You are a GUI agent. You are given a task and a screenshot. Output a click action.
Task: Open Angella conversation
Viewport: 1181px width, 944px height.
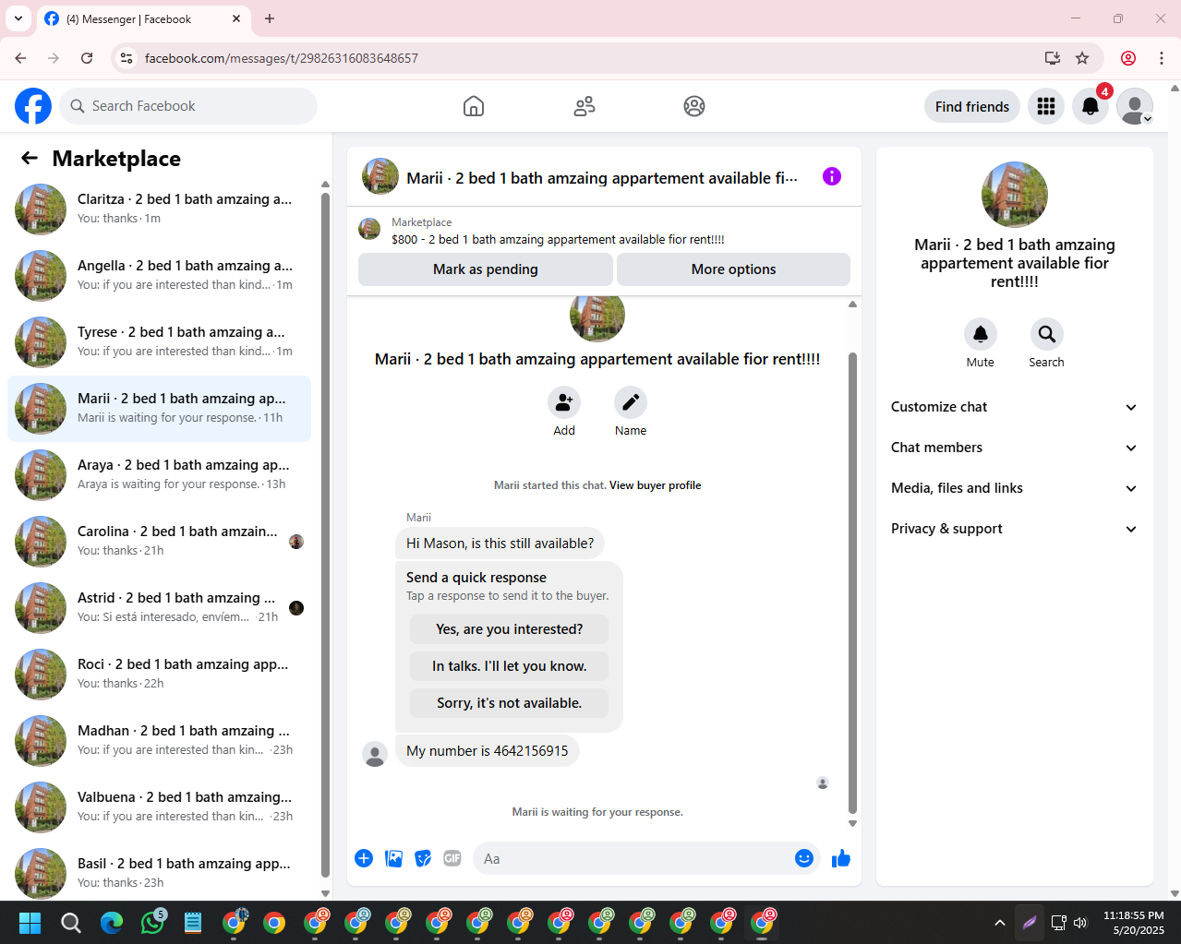point(159,276)
